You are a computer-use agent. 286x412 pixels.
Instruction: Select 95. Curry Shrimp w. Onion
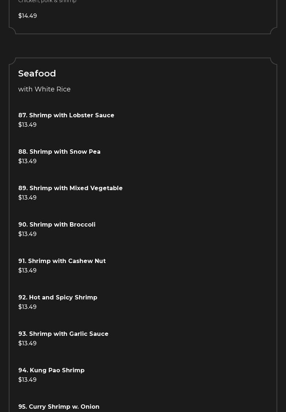click(59, 407)
